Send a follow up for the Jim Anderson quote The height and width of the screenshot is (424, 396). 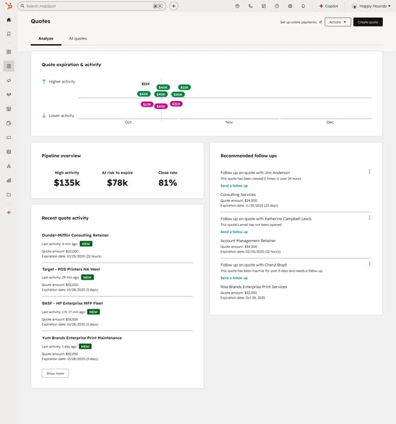(234, 186)
